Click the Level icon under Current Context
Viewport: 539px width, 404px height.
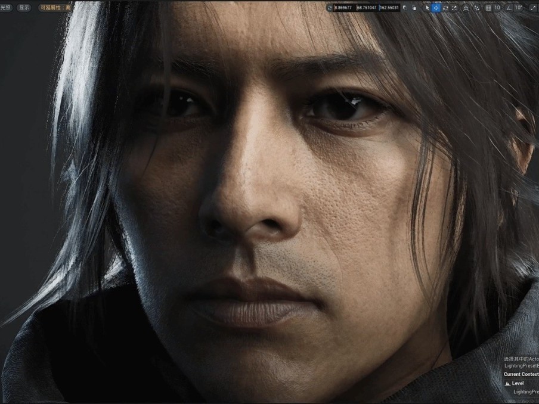pyautogui.click(x=507, y=383)
